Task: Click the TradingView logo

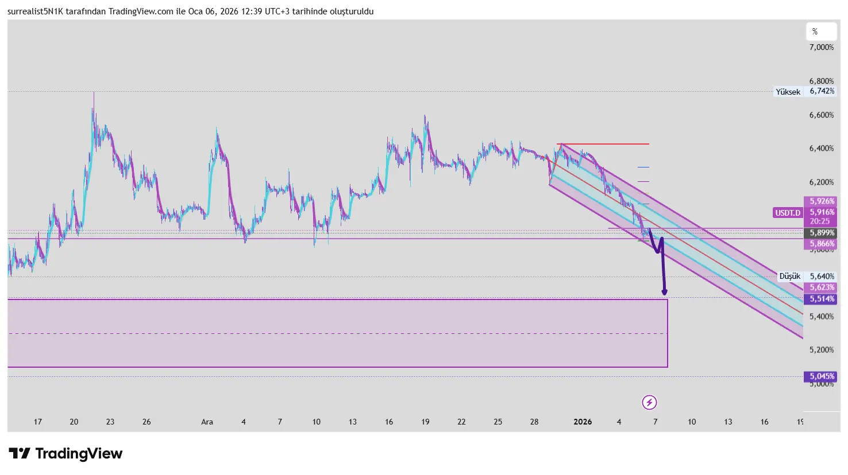Action: [65, 454]
